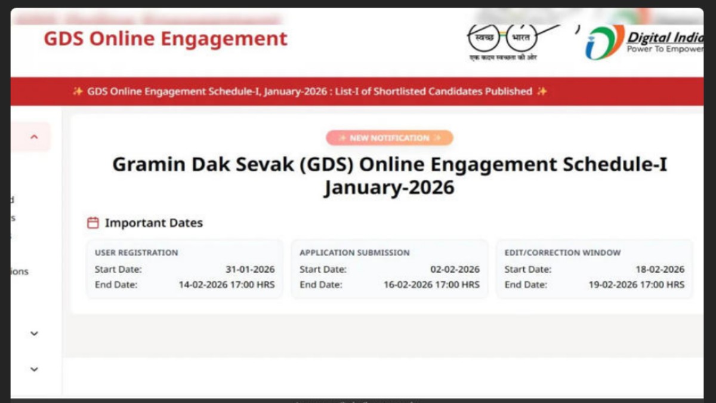This screenshot has width=716, height=403.
Task: Click the sparkle icon before banner text
Action: coord(78,91)
